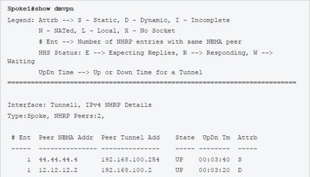This screenshot has height=177, width=310.
Task: Click NBMA address 12.12.12.2
Action: [56, 170]
